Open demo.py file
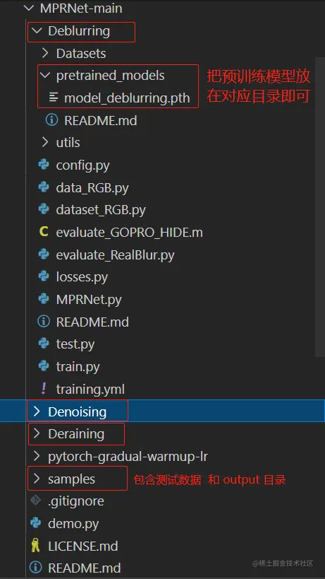Screen dimensions: 325x579 [73, 524]
